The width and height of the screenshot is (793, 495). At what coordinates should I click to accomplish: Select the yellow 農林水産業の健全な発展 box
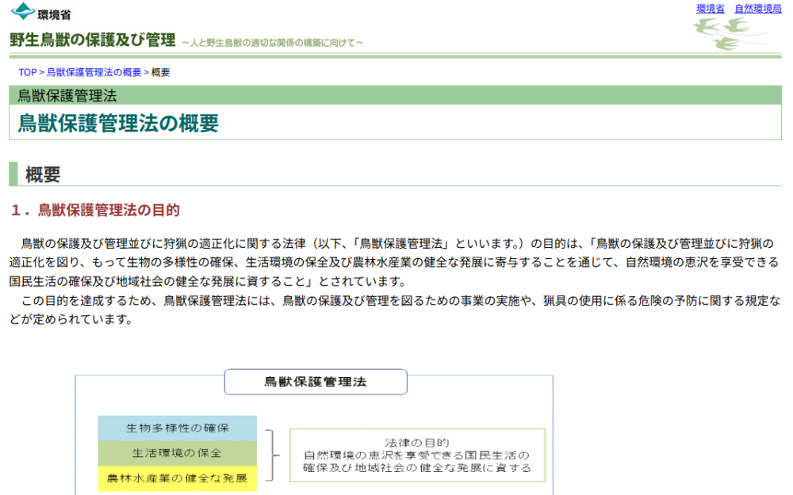[x=177, y=479]
